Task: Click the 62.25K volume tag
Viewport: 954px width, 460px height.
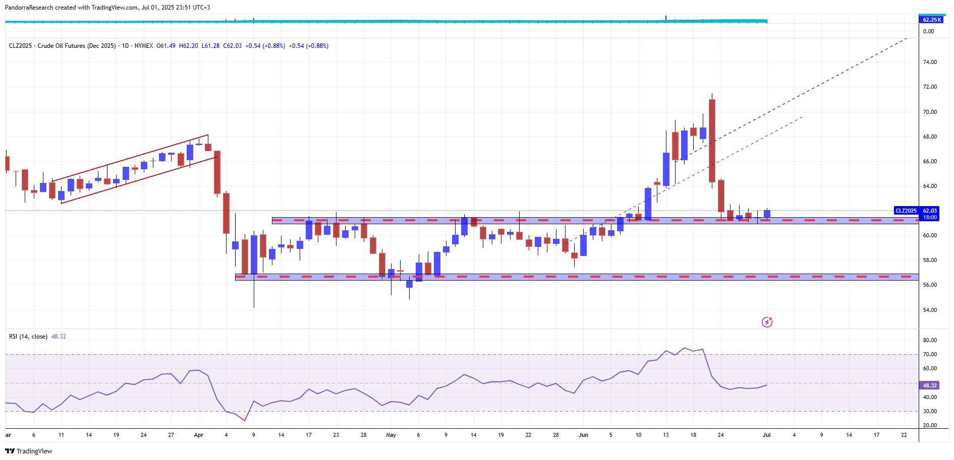Action: click(x=931, y=20)
